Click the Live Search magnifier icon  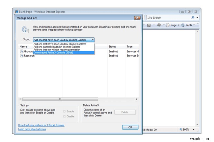pyautogui.click(x=193, y=17)
